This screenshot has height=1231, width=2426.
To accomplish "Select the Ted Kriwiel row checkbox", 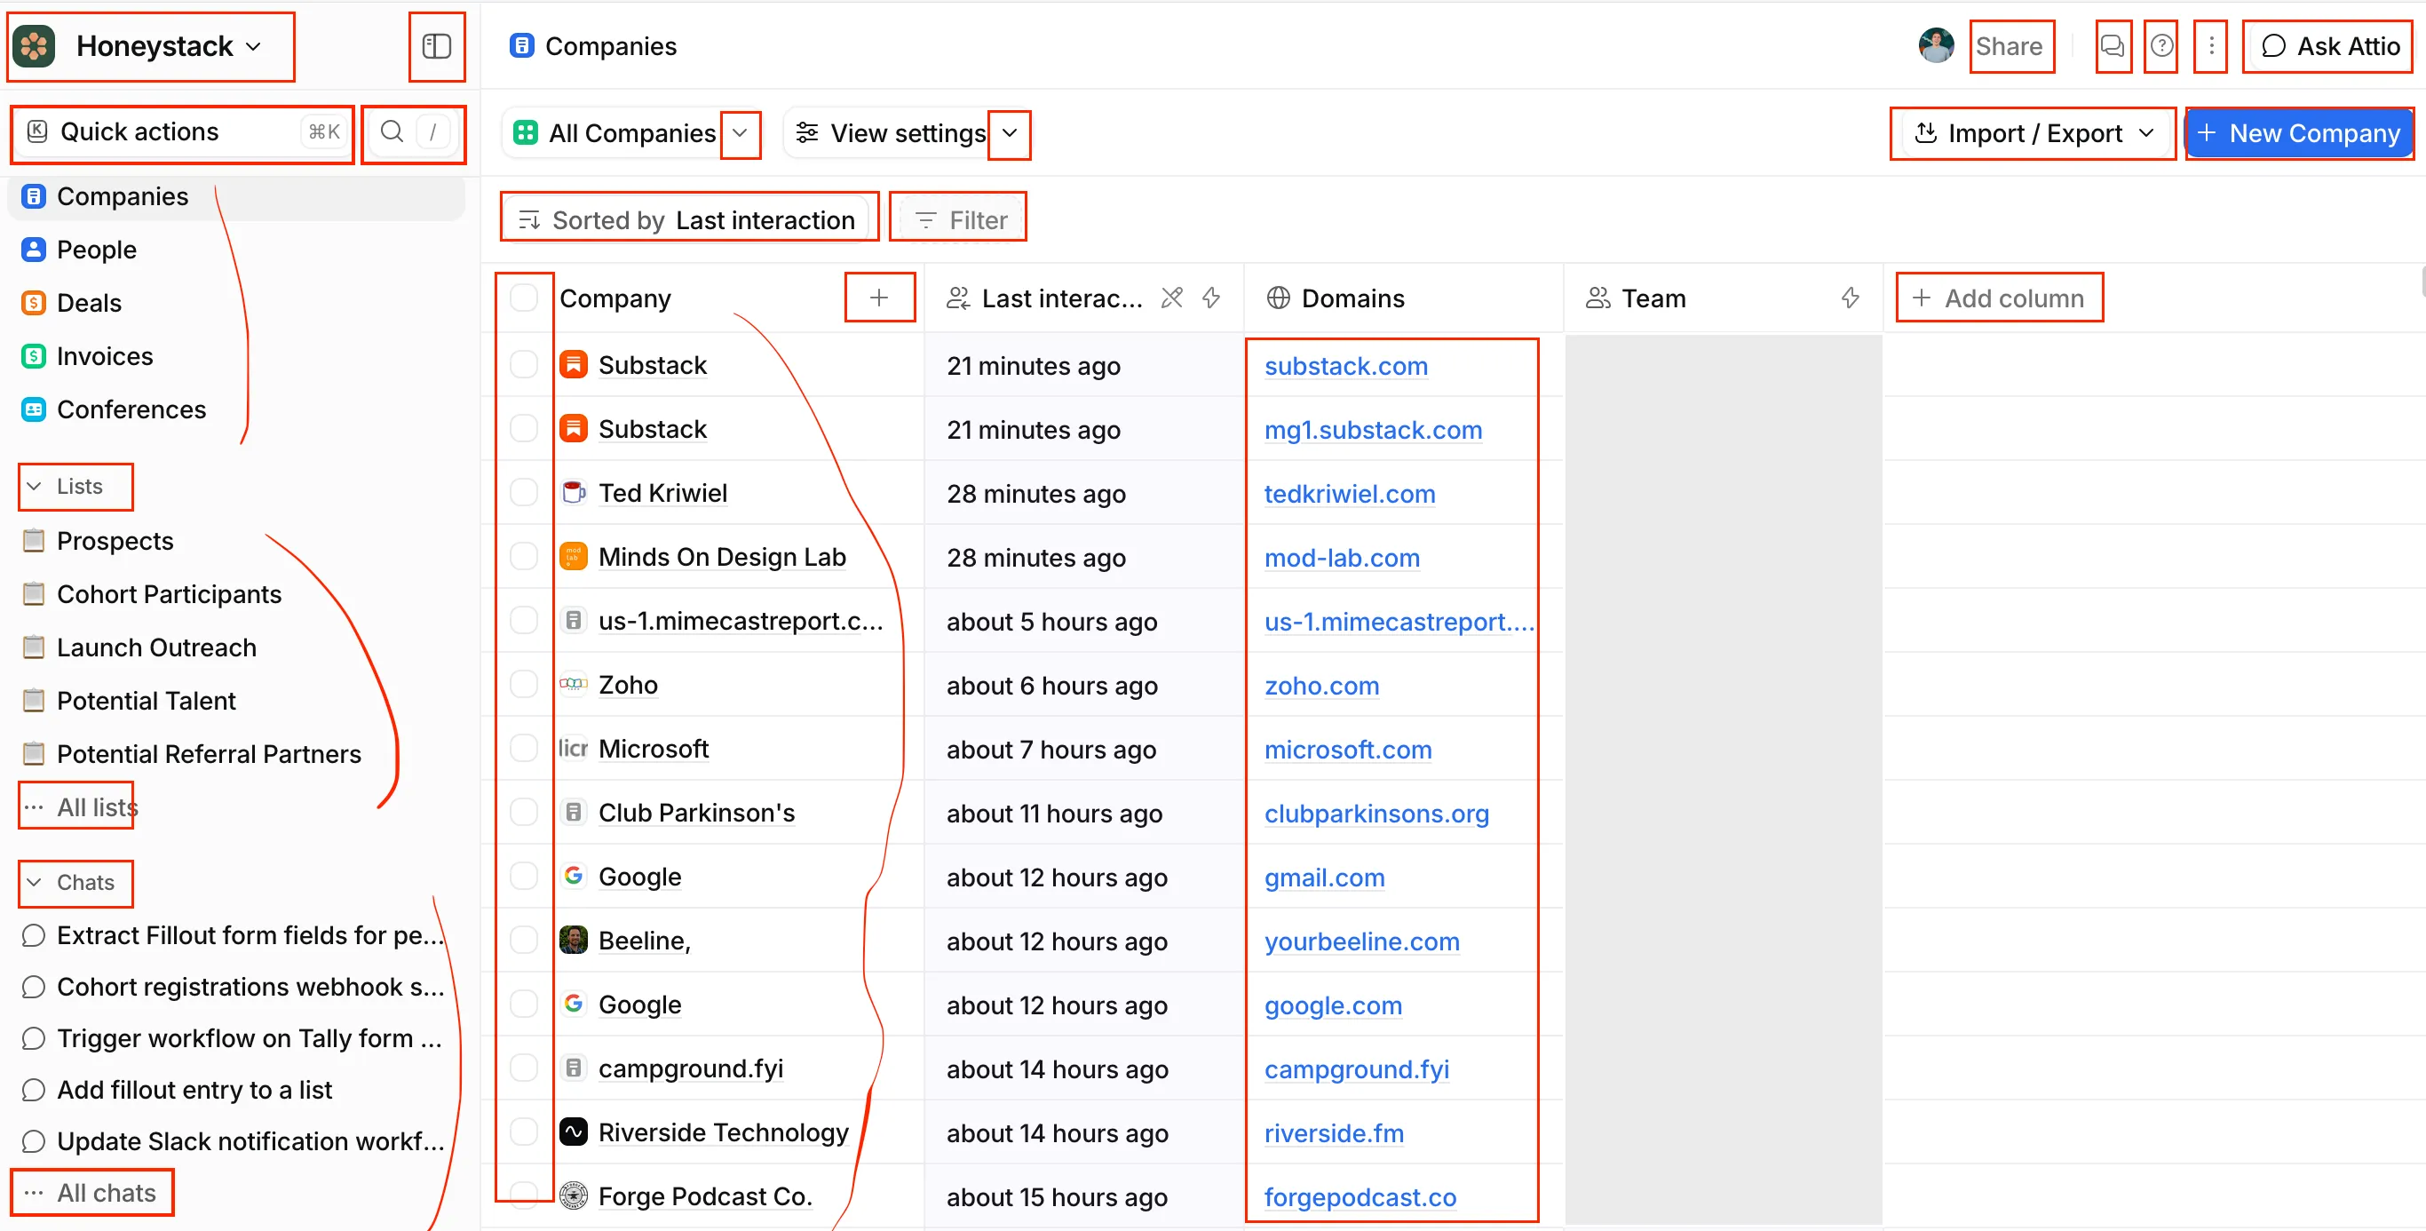I will coord(524,493).
